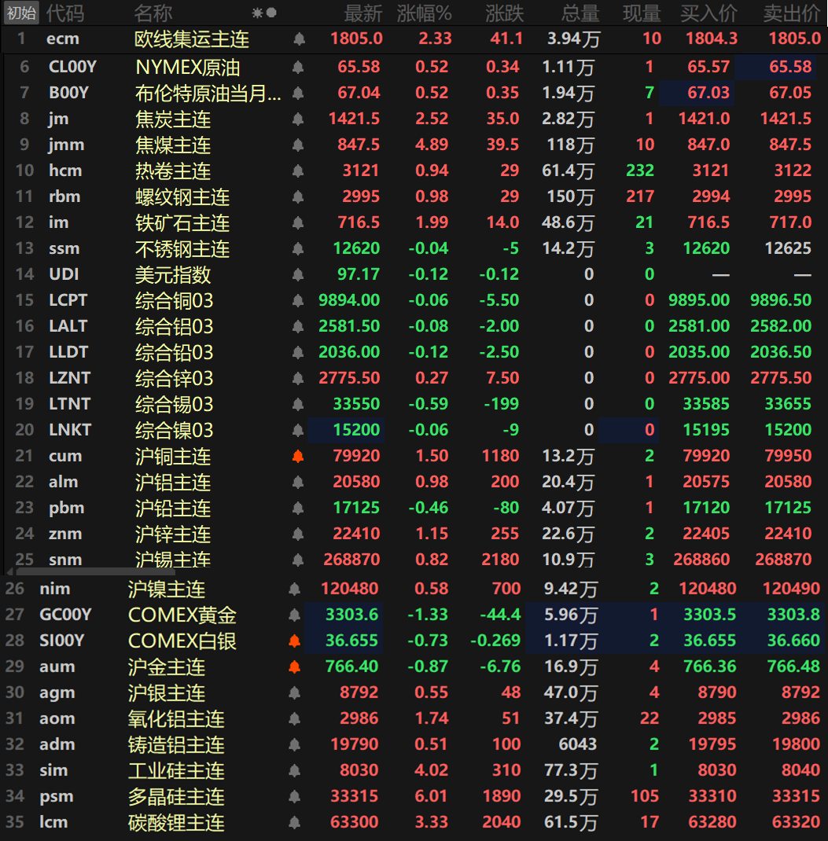Click the alert bell for NYMEX原油

(298, 67)
